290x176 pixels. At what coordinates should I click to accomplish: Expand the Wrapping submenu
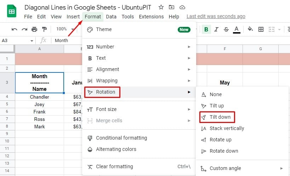point(139,81)
